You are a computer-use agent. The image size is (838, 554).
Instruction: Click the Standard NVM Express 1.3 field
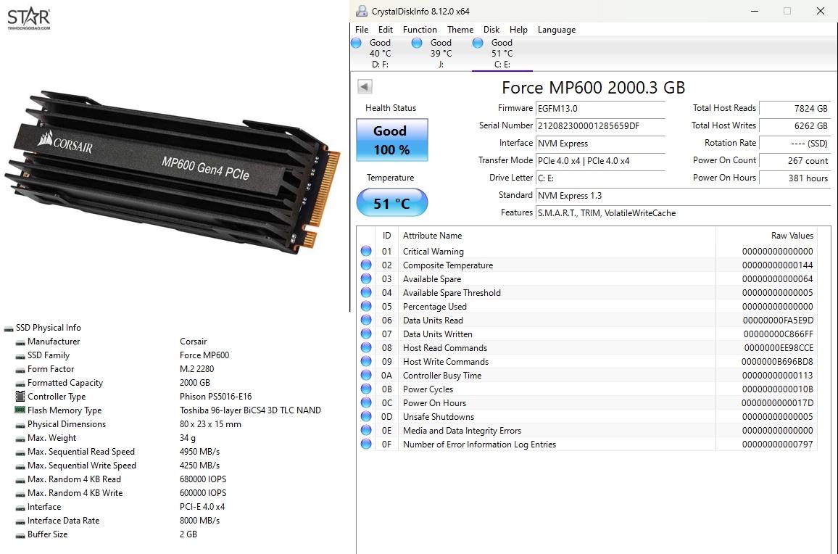684,196
